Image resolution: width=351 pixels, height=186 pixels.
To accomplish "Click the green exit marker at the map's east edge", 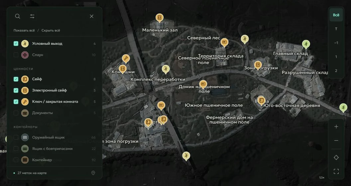I will (x=343, y=108).
